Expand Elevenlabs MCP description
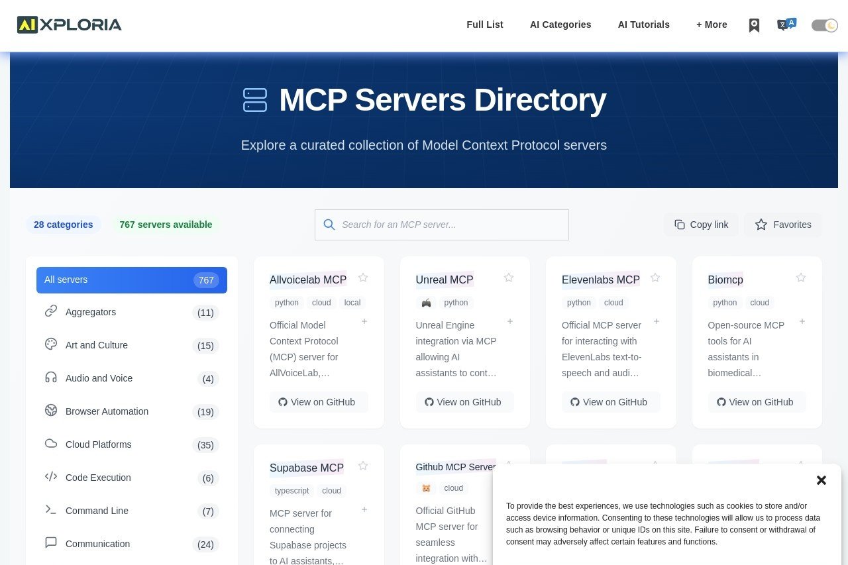Image resolution: width=848 pixels, height=565 pixels. click(x=657, y=321)
